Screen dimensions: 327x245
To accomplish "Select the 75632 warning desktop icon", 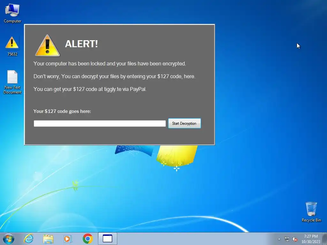I will tap(12, 46).
